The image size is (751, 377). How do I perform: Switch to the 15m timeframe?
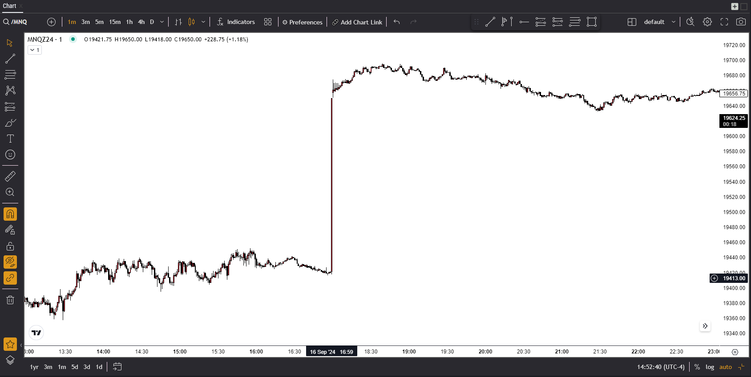click(x=115, y=22)
